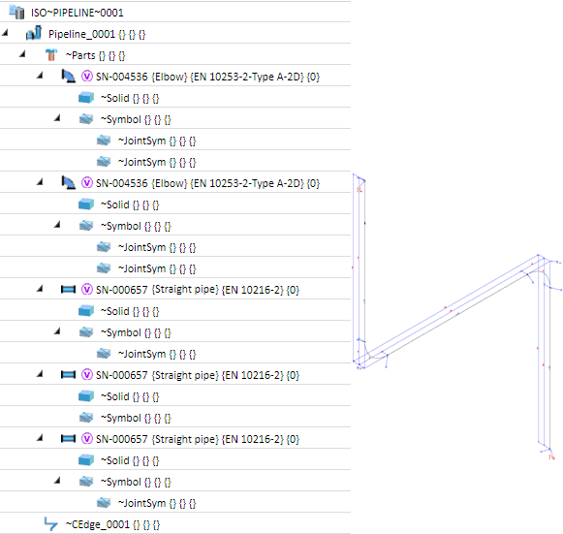
Task: Click the second SN-000657 straight pipe icon
Action: point(68,374)
